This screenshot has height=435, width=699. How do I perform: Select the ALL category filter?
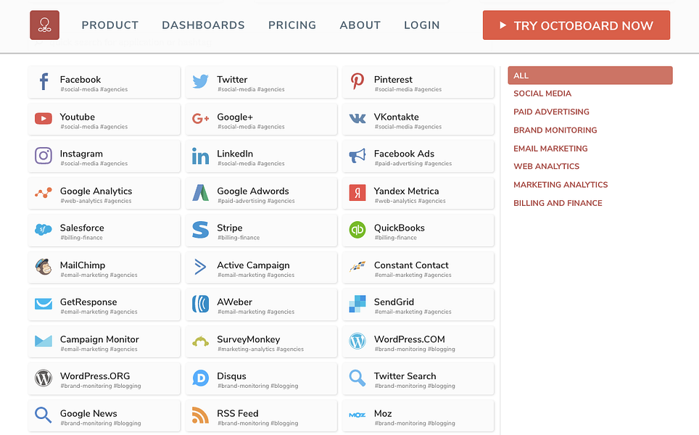590,76
